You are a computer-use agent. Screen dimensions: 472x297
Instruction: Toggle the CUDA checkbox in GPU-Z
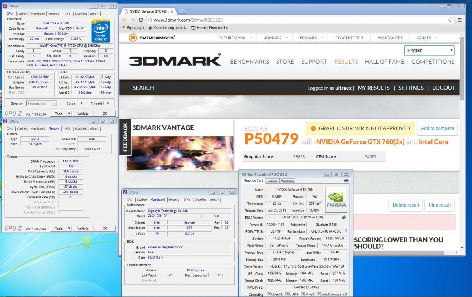pyautogui.click(x=287, y=295)
